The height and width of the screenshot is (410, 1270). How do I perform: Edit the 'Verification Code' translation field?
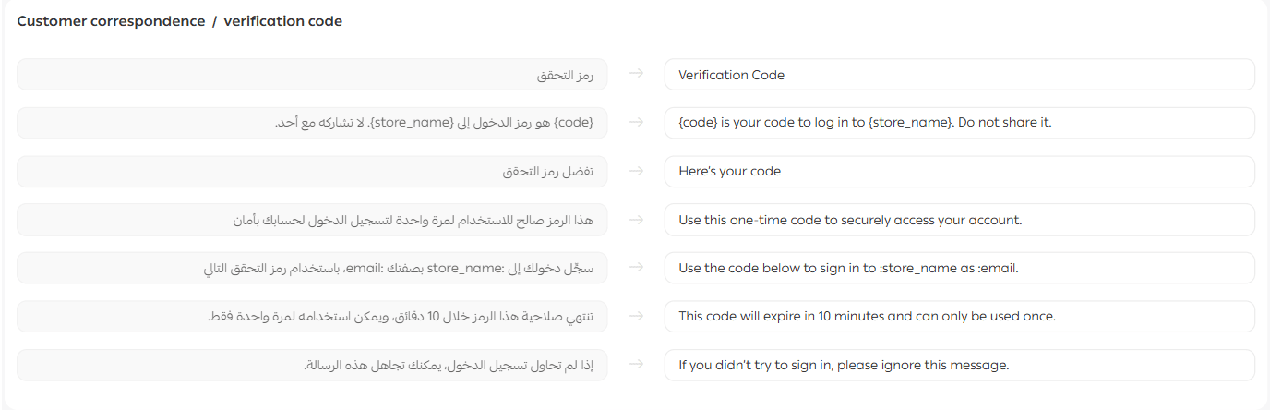point(959,75)
